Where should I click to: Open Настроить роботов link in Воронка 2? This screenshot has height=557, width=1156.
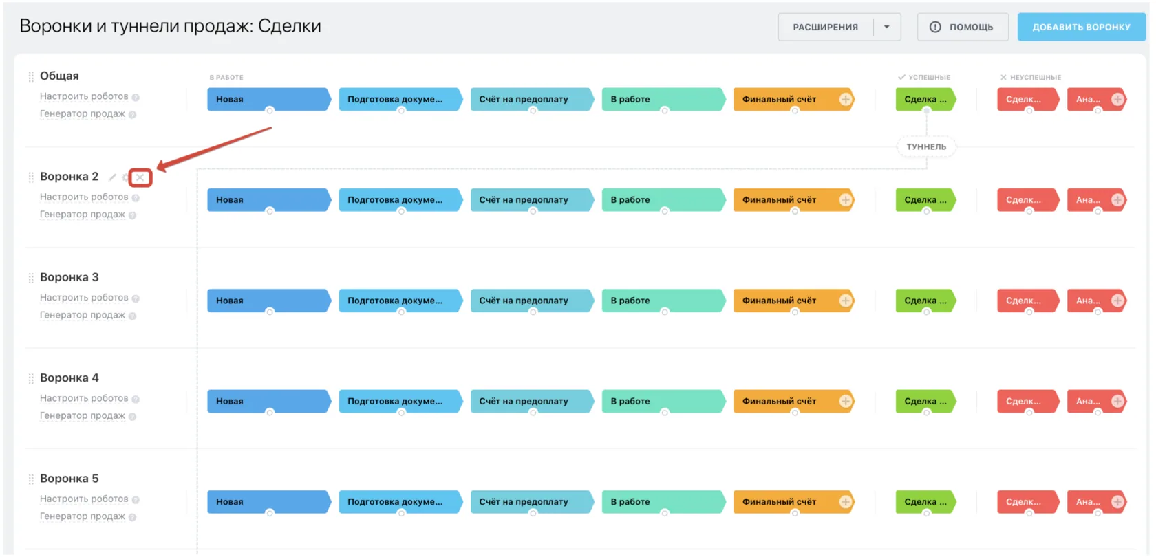[x=84, y=197]
